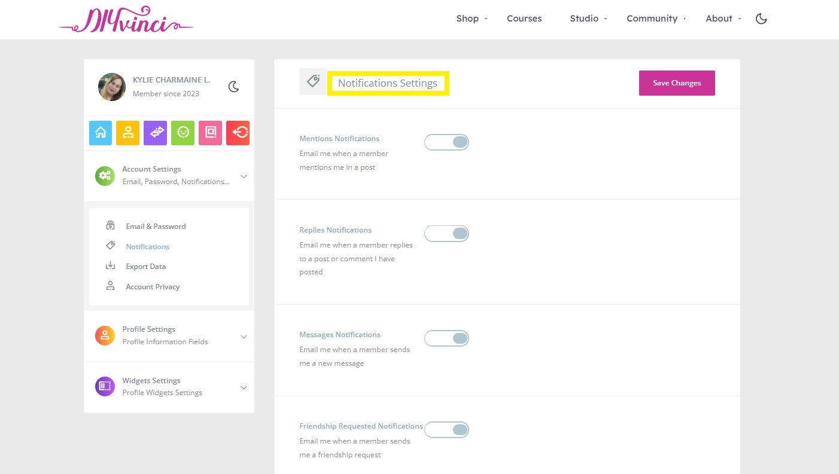Toggle the Mentions Notifications switch
The height and width of the screenshot is (474, 839).
pyautogui.click(x=446, y=142)
